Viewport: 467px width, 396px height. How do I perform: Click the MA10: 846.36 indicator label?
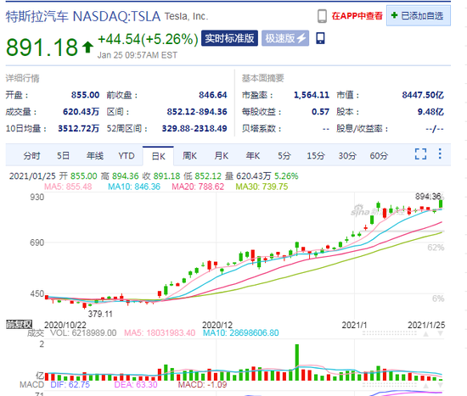134,187
